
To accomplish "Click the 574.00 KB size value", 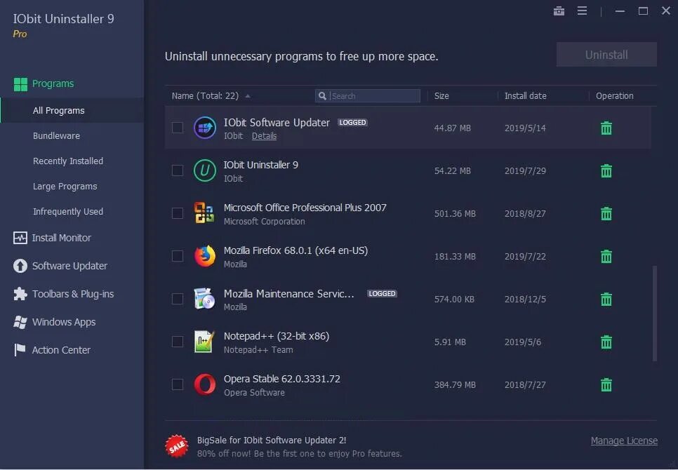I will click(x=454, y=300).
